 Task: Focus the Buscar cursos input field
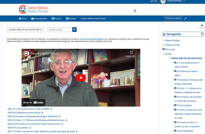coord(60,30)
